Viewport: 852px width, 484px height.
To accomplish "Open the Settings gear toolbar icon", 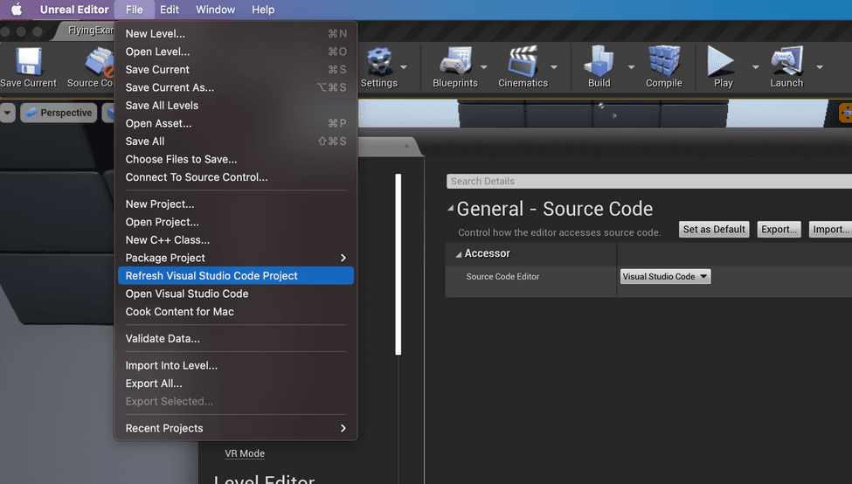I will (x=379, y=61).
